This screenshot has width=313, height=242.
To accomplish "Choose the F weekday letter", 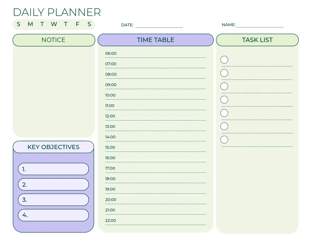I will click(77, 24).
